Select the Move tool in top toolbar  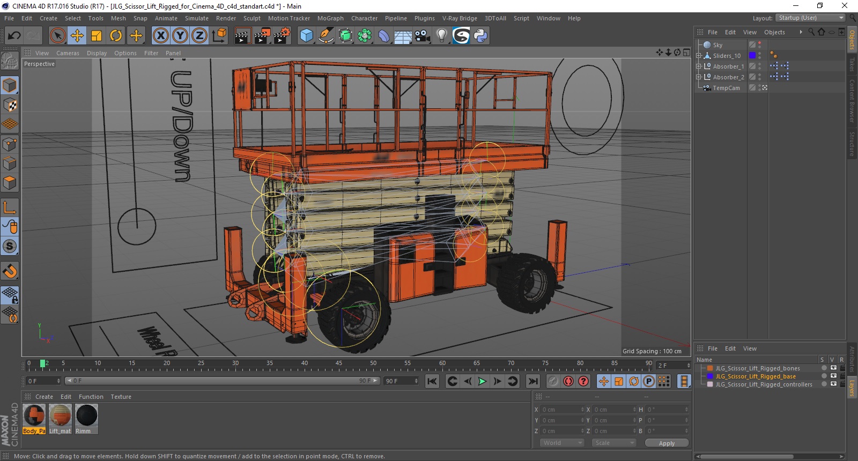point(77,36)
